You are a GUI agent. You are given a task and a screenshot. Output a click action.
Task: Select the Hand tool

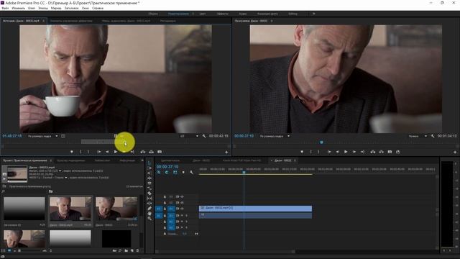coord(149,214)
